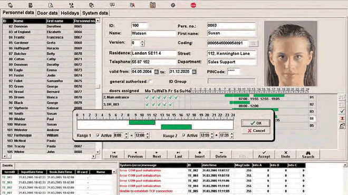This screenshot has height=195, width=348.
Task: Click black checkmark icon beside time profiles
Action: [342, 111]
